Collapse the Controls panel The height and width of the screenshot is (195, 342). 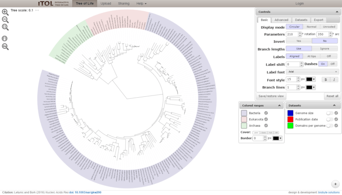coord(337,12)
